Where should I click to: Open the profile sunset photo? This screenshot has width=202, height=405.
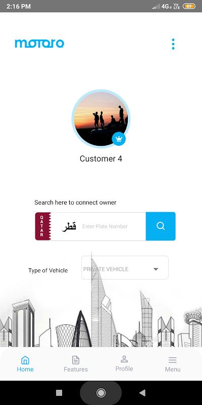coord(101,119)
